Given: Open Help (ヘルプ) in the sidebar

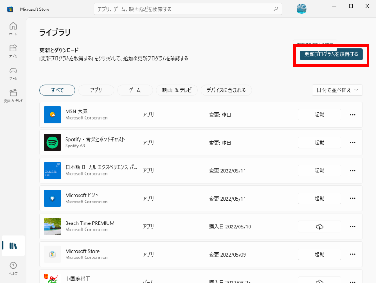Looking at the screenshot, I should pos(13,268).
